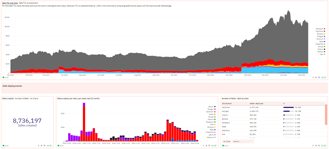Open Number of Safes - Split by chain title

pos(235,98)
